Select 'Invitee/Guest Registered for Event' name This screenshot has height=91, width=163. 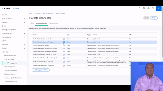click(x=43, y=62)
